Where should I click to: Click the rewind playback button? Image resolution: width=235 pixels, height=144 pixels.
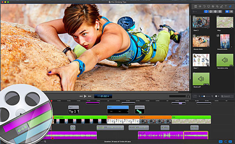pos(81,96)
